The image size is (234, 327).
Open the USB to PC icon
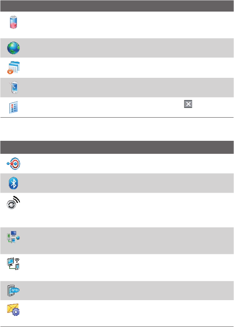point(13,264)
